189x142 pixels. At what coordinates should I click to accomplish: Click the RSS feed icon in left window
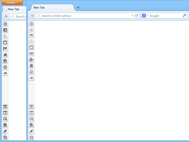tap(5, 36)
